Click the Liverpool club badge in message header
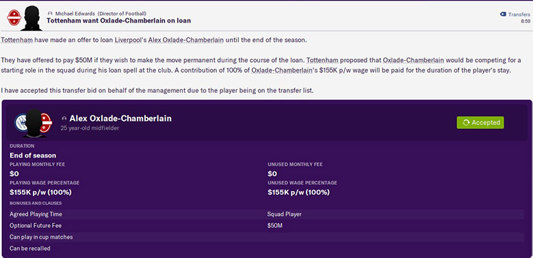 point(14,17)
